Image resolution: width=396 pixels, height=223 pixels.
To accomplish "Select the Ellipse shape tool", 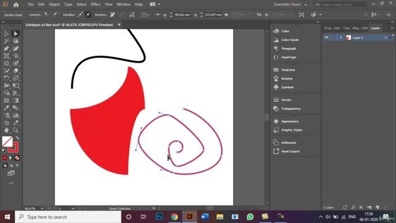I will point(7,63).
